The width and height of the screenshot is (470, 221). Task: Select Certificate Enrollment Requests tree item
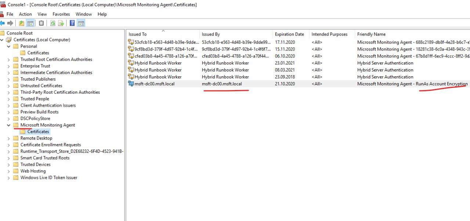pyautogui.click(x=51, y=145)
